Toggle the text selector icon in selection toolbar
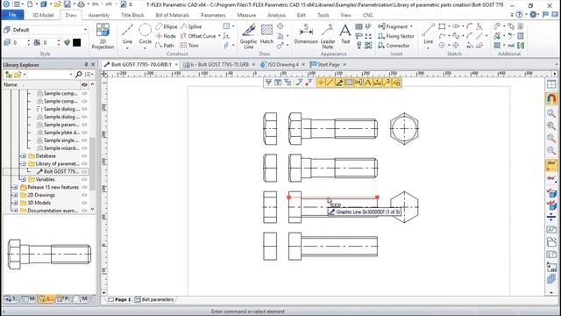Screen dimensions: 561x316 368,83
